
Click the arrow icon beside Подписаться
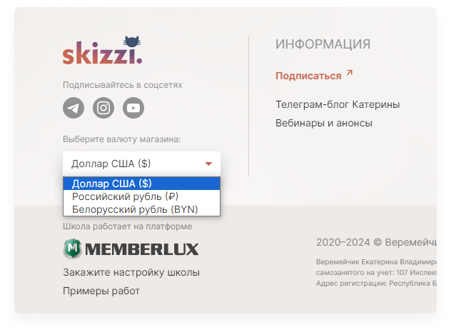point(350,73)
